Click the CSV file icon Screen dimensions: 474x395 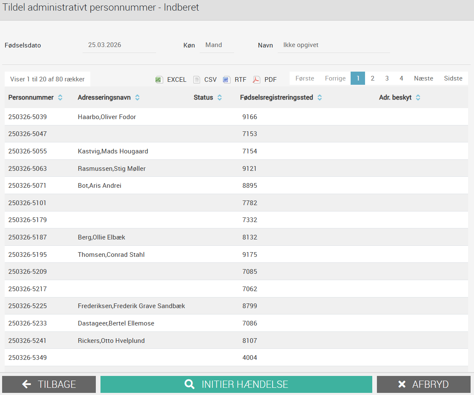tap(196, 80)
